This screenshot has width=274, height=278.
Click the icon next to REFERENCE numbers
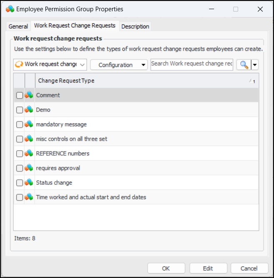coord(29,154)
